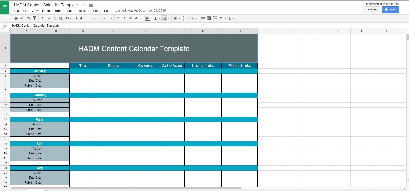Open the File menu
The height and width of the screenshot is (191, 409).
pos(16,11)
